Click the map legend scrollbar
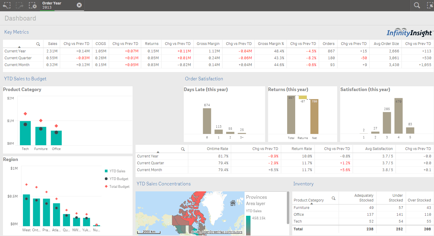The width and height of the screenshot is (434, 236). (x=288, y=208)
